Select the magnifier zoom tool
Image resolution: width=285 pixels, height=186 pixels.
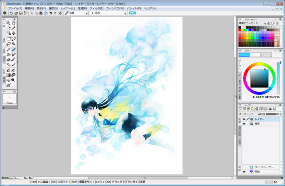(x=9, y=23)
